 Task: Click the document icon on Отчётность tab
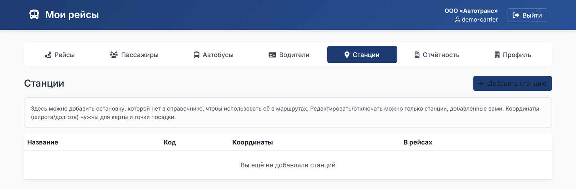coord(417,55)
